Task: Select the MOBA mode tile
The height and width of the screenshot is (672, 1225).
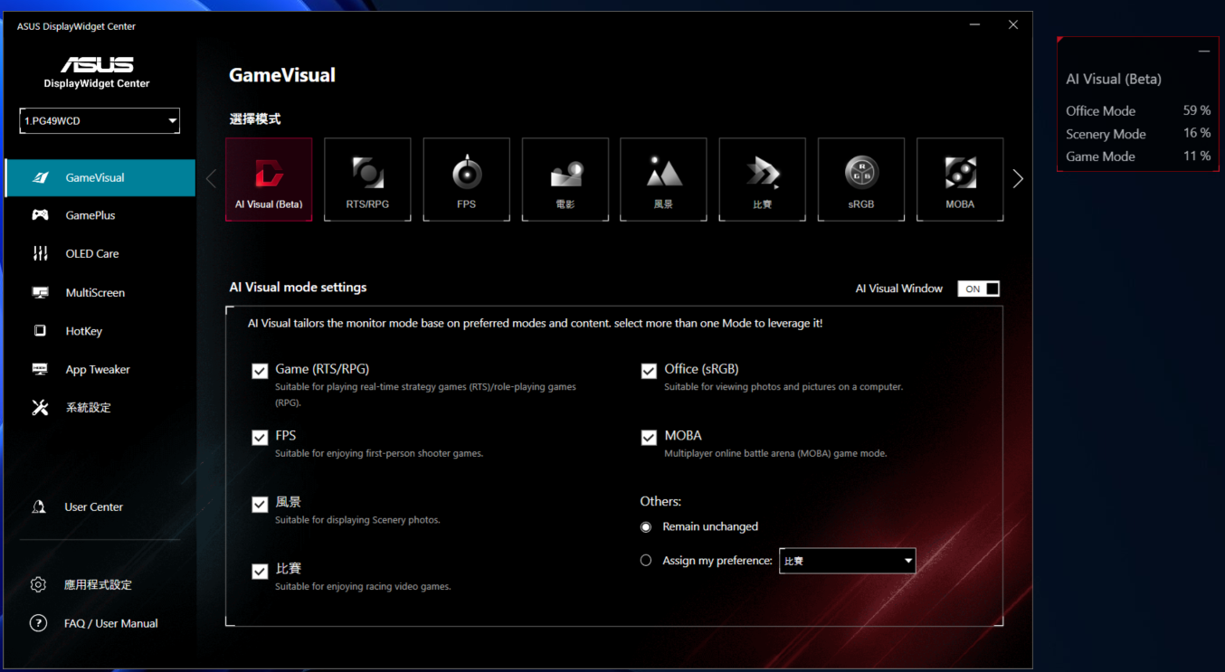Action: tap(960, 179)
